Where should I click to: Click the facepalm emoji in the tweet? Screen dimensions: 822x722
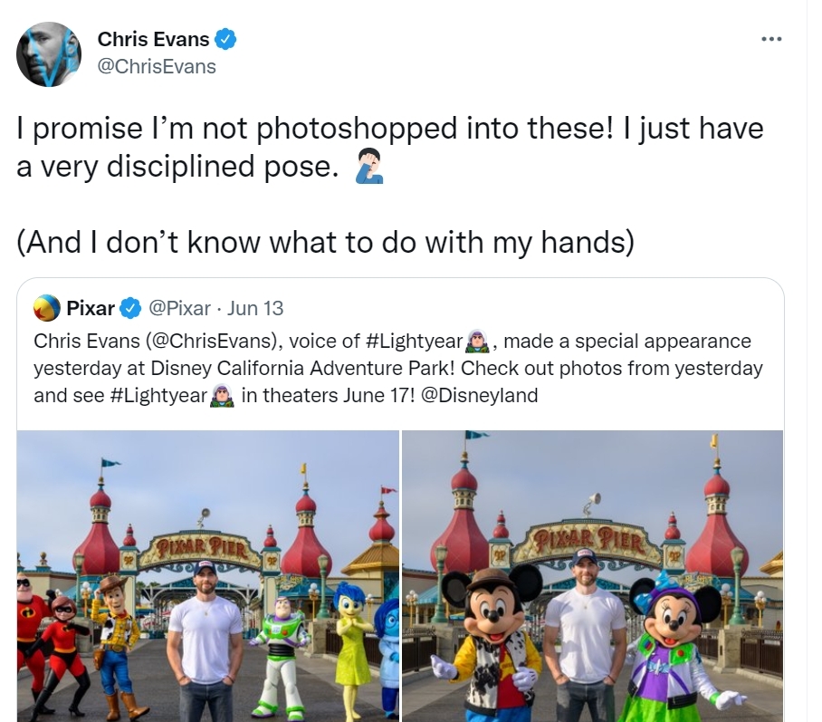pyautogui.click(x=369, y=166)
